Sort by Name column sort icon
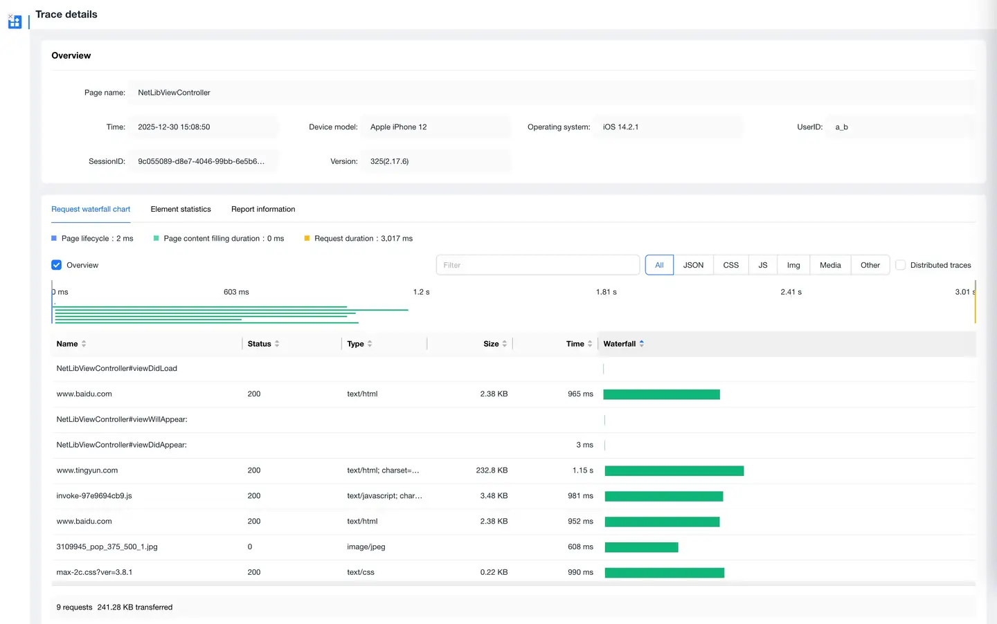The width and height of the screenshot is (997, 624). pos(84,344)
